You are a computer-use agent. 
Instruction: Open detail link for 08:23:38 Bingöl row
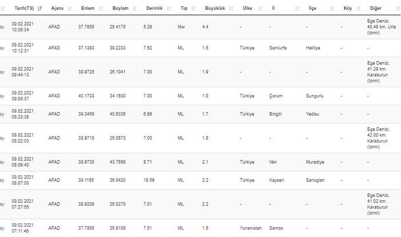[2, 114]
